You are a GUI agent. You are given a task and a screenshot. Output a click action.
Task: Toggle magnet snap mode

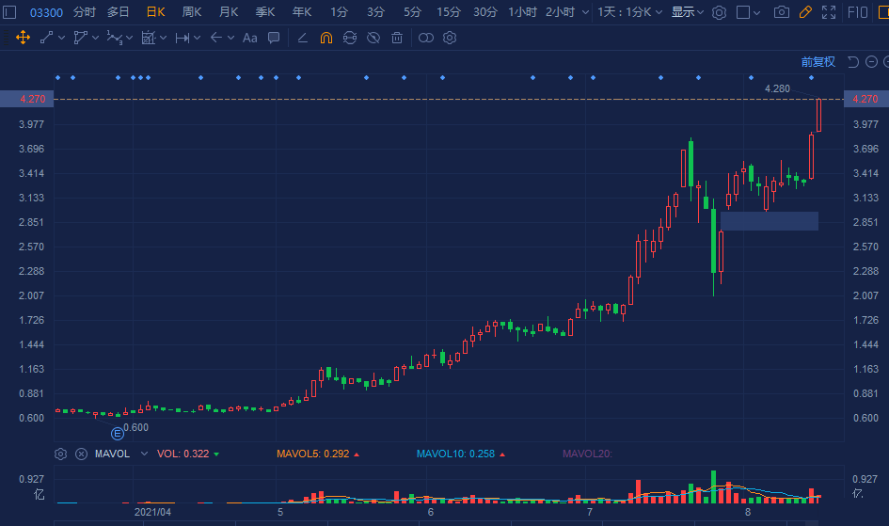326,38
